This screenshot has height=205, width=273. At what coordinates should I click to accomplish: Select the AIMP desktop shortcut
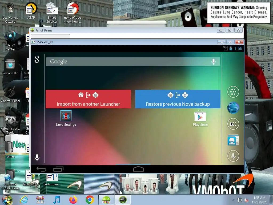[31, 11]
